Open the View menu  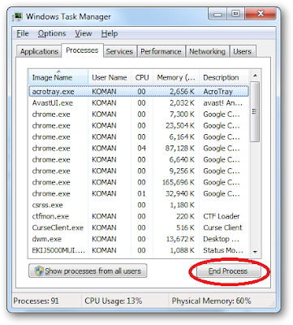point(84,33)
